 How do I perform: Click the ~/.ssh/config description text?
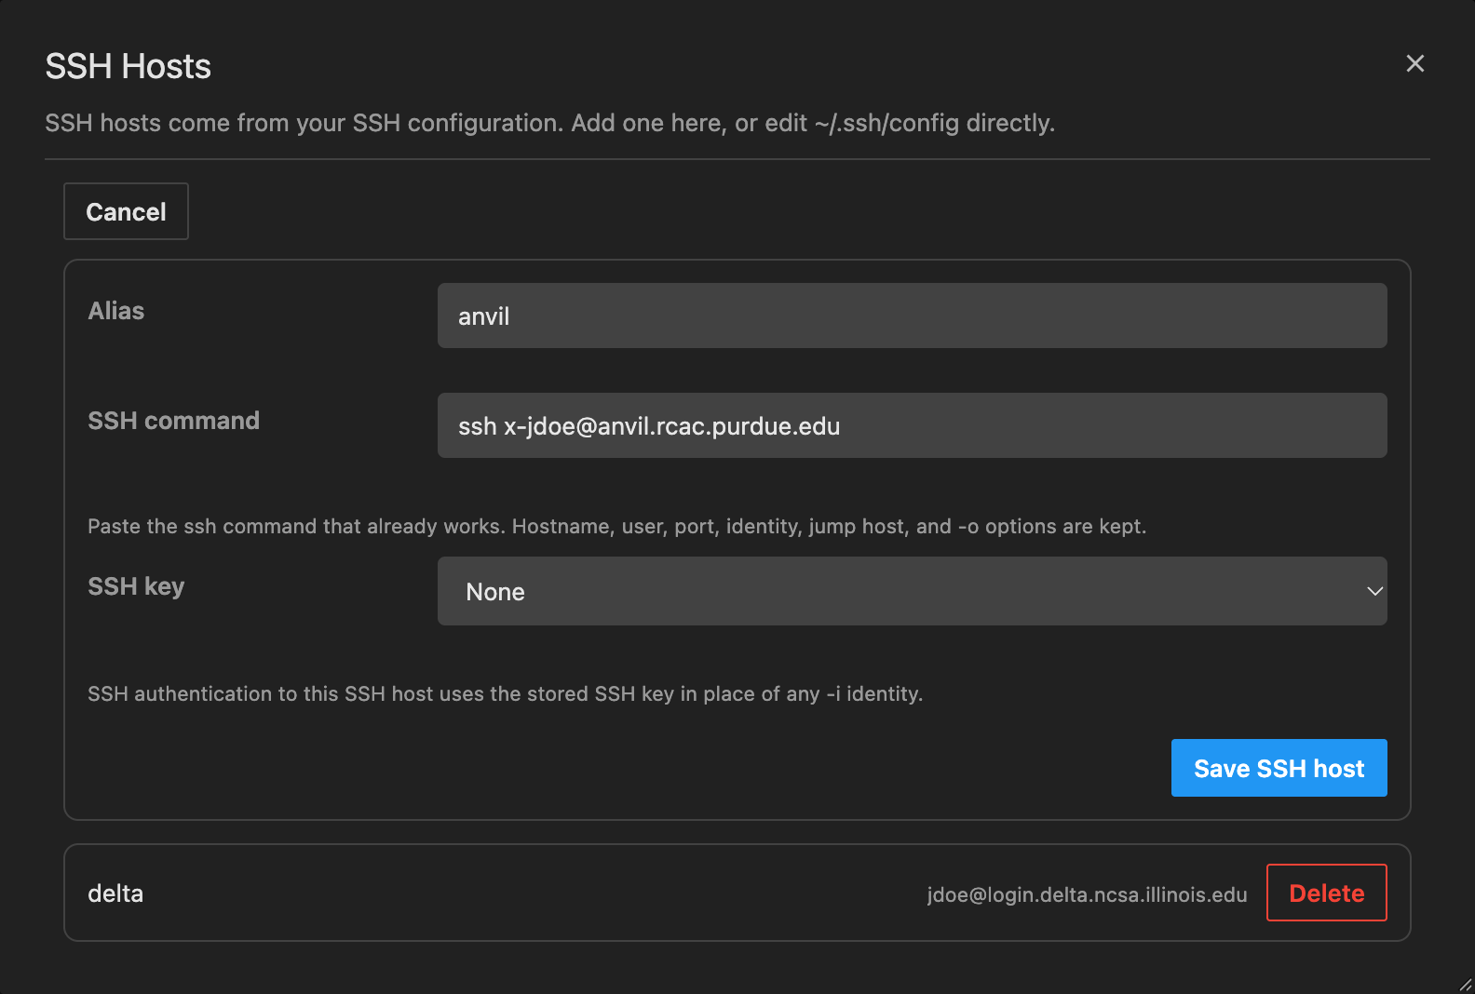tap(549, 123)
